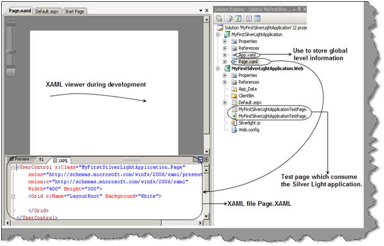Click the View Designer toolbar icon
This screenshot has height=246, width=384.
[x=257, y=18]
